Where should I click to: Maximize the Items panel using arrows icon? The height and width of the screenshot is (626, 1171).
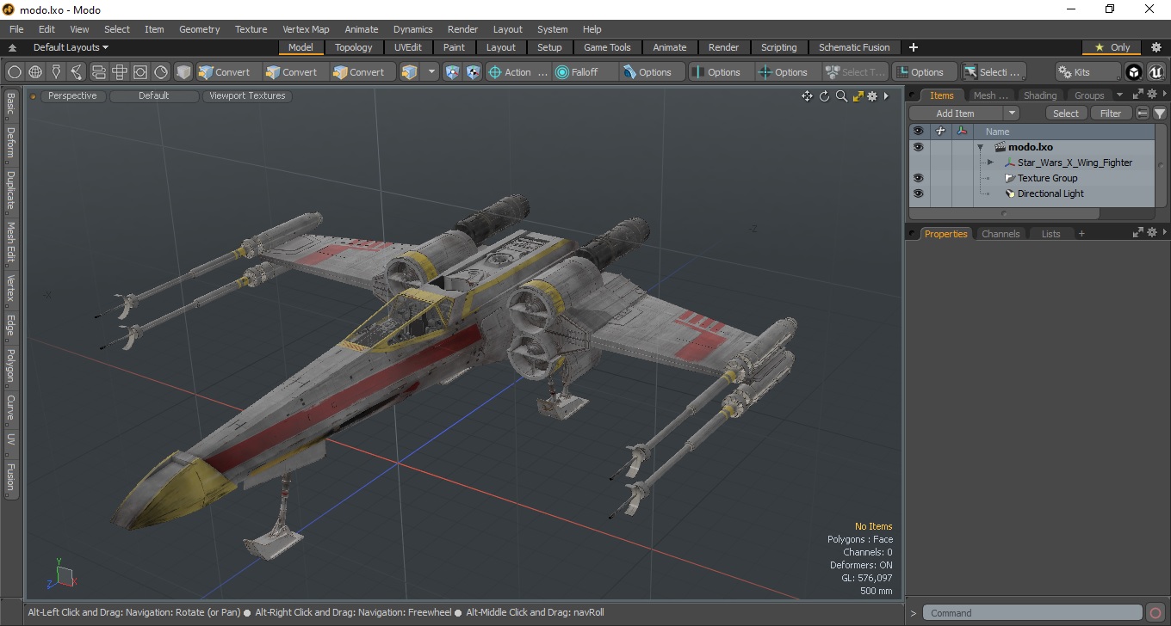[x=1137, y=95]
